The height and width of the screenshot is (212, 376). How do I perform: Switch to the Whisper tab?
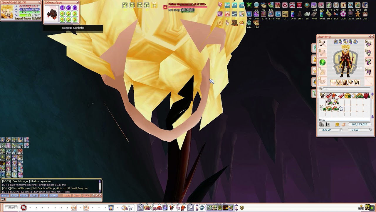click(x=14, y=196)
